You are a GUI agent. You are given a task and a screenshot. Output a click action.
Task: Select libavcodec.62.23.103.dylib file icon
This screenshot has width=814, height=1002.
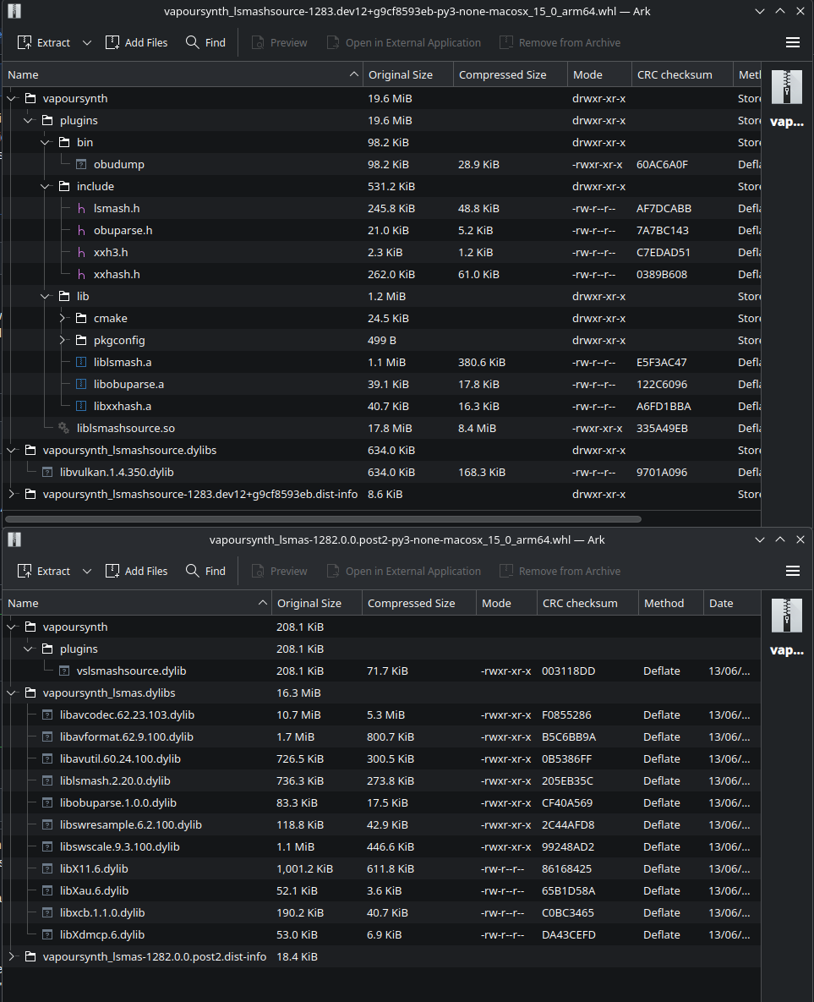click(47, 715)
